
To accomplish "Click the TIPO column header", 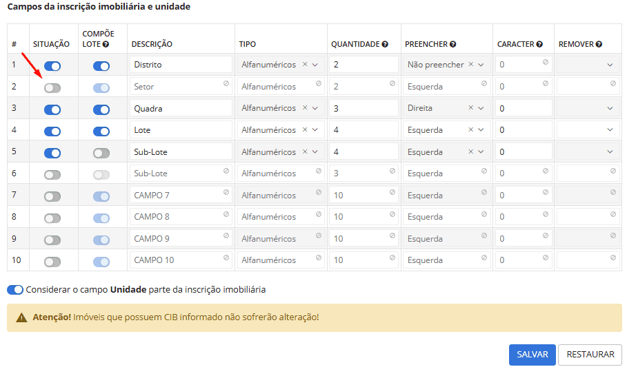I will coord(248,44).
